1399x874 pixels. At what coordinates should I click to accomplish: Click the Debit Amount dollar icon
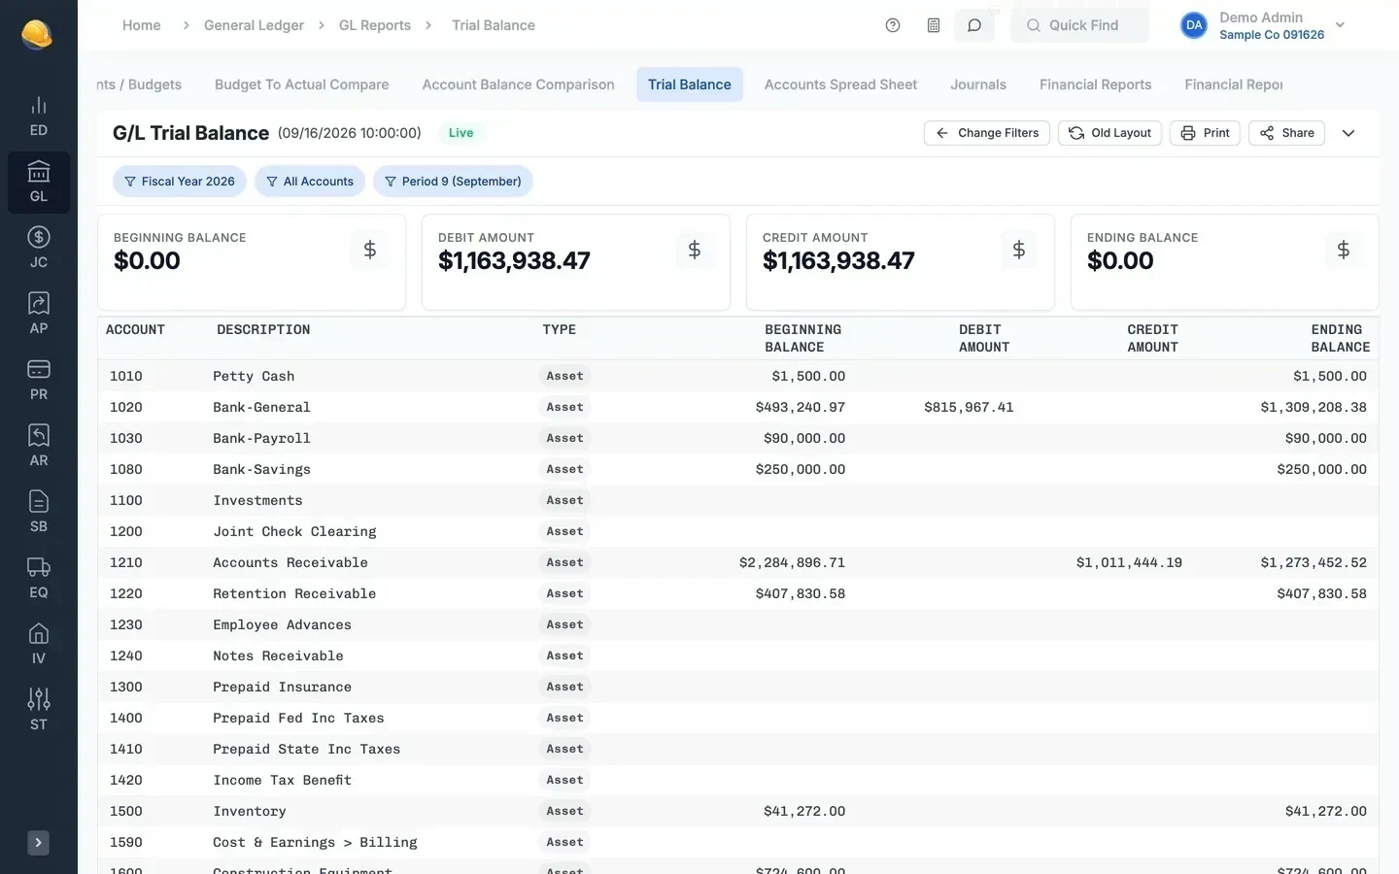pos(695,250)
